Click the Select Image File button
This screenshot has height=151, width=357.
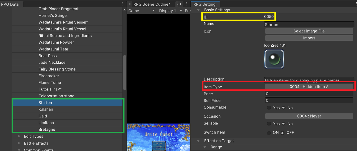coord(309,31)
